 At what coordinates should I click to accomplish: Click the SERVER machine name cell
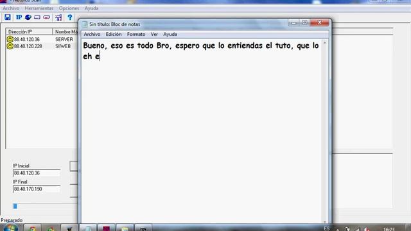64,39
